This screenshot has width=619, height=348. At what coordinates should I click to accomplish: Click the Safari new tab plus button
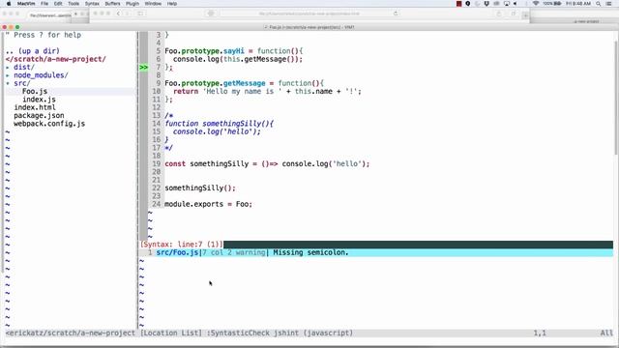tap(525, 15)
